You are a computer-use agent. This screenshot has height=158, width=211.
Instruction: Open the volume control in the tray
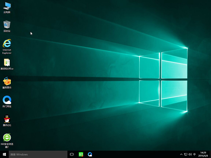(x=190, y=154)
